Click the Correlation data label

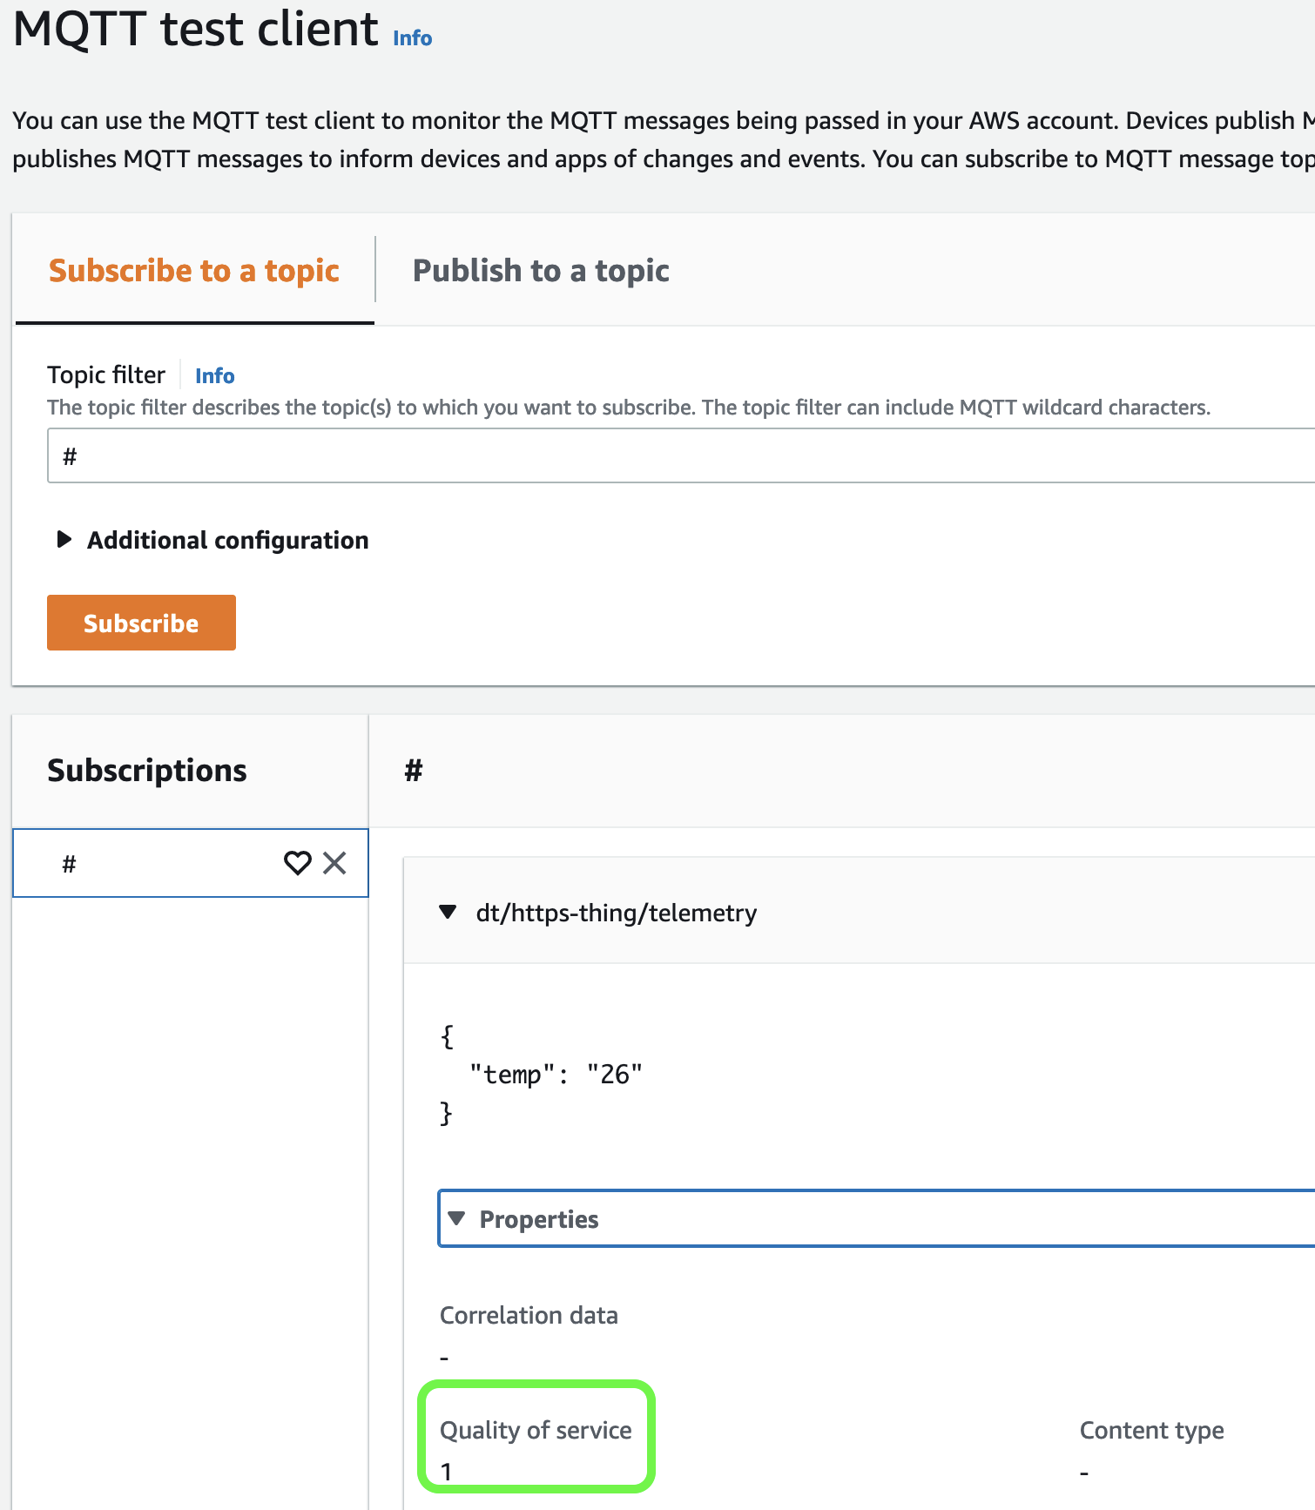coord(529,1315)
